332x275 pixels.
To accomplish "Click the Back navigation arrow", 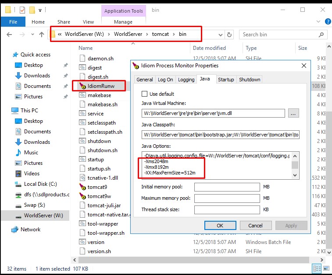I will (9, 35).
